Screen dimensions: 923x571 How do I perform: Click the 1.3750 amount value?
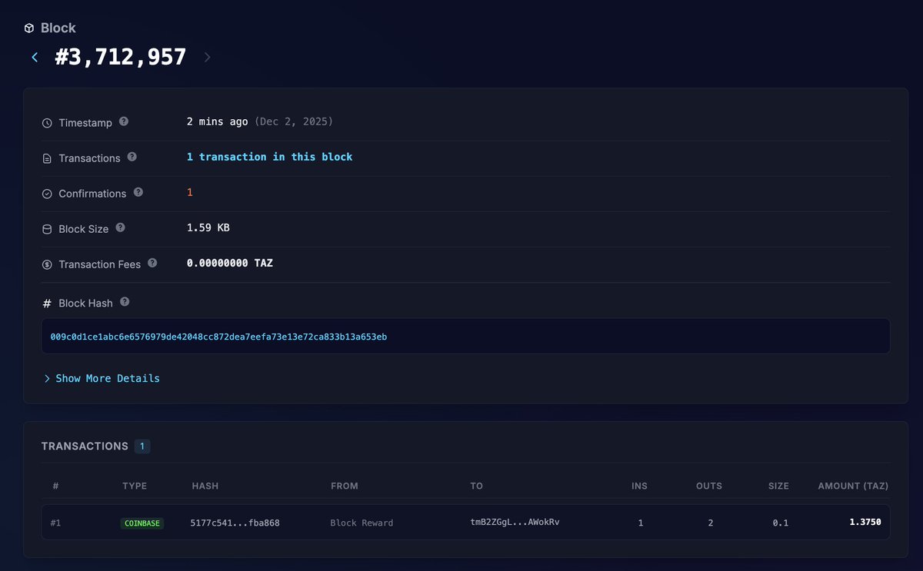865,523
